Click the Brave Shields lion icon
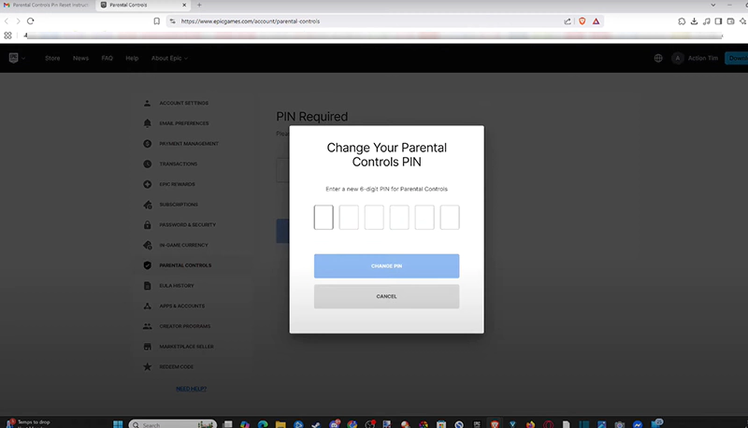This screenshot has width=748, height=428. pyautogui.click(x=582, y=21)
